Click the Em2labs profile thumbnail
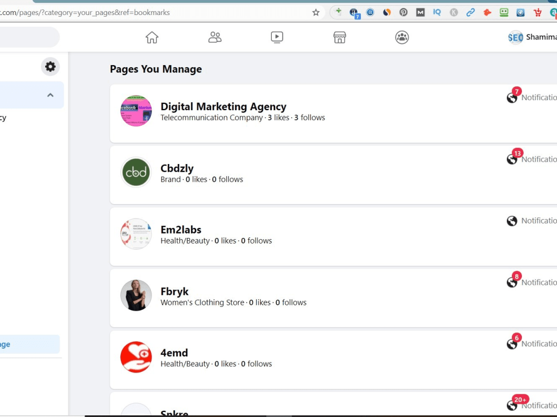This screenshot has height=417, width=557. [x=136, y=234]
